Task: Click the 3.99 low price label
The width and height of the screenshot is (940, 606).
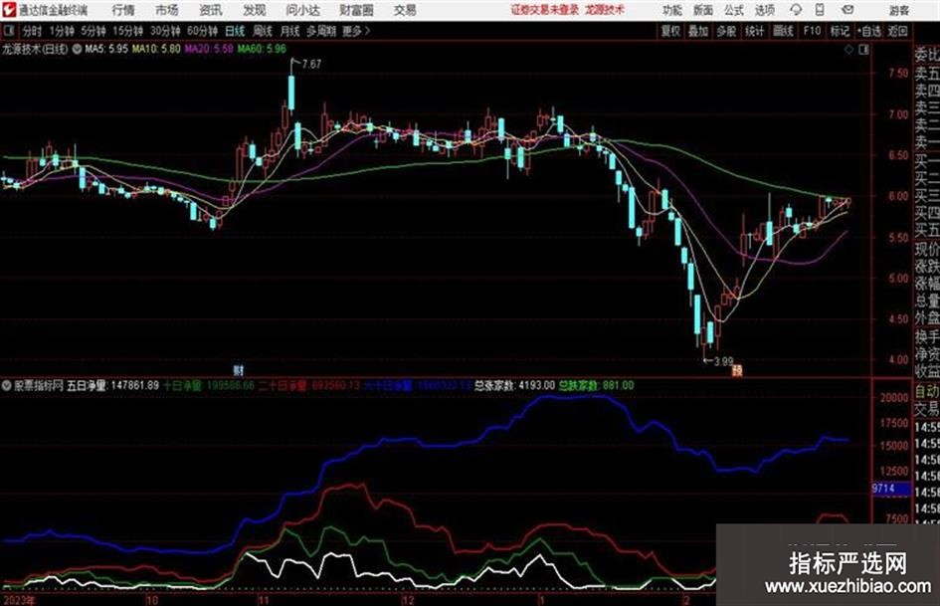Action: click(x=723, y=361)
